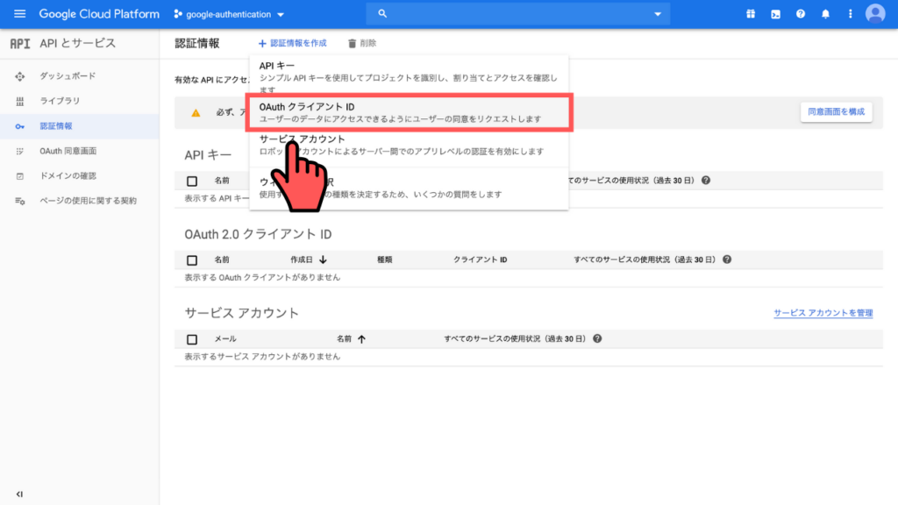Click the 削除 delete button

(x=362, y=44)
